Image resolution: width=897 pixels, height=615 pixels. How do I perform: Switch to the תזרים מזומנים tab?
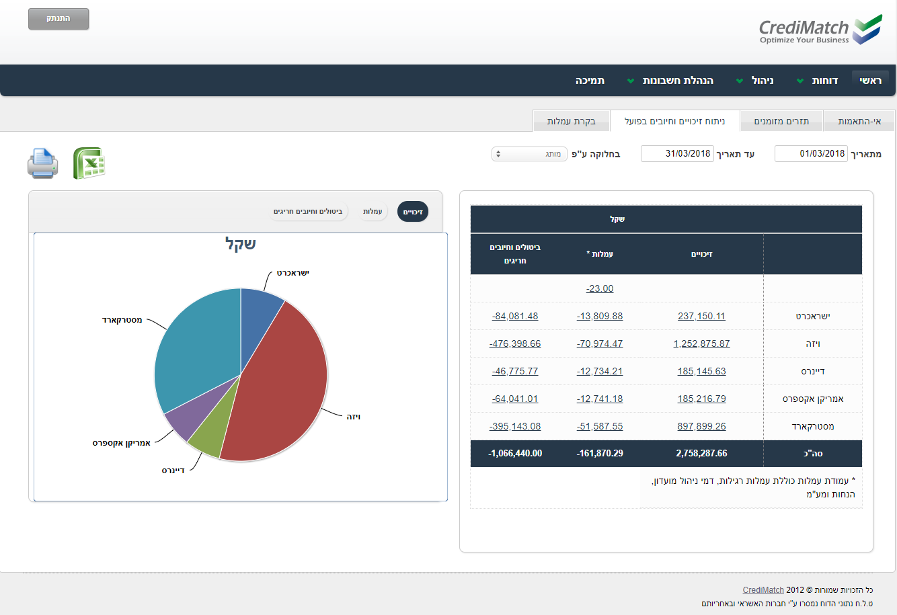click(x=781, y=121)
